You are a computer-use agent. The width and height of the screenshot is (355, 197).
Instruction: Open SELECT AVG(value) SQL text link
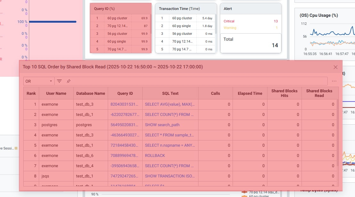click(x=170, y=104)
